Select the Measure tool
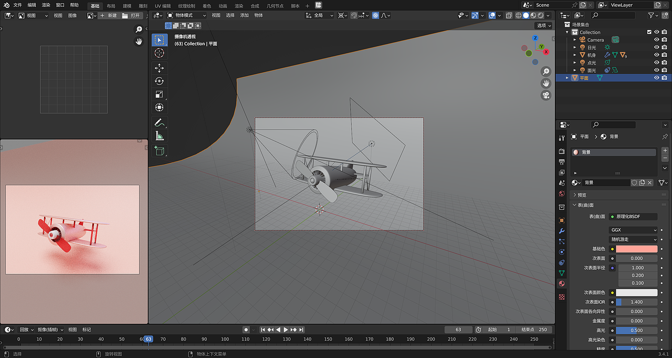672x358 pixels. point(159,136)
